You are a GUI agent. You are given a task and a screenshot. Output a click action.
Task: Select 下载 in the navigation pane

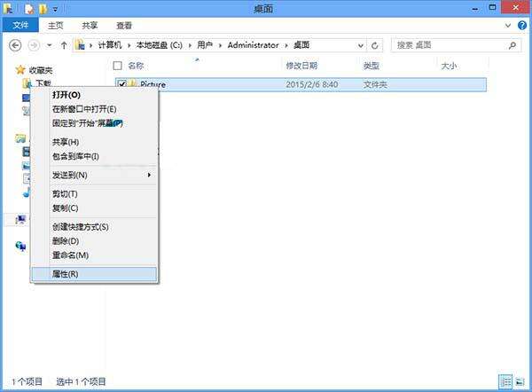tap(43, 83)
